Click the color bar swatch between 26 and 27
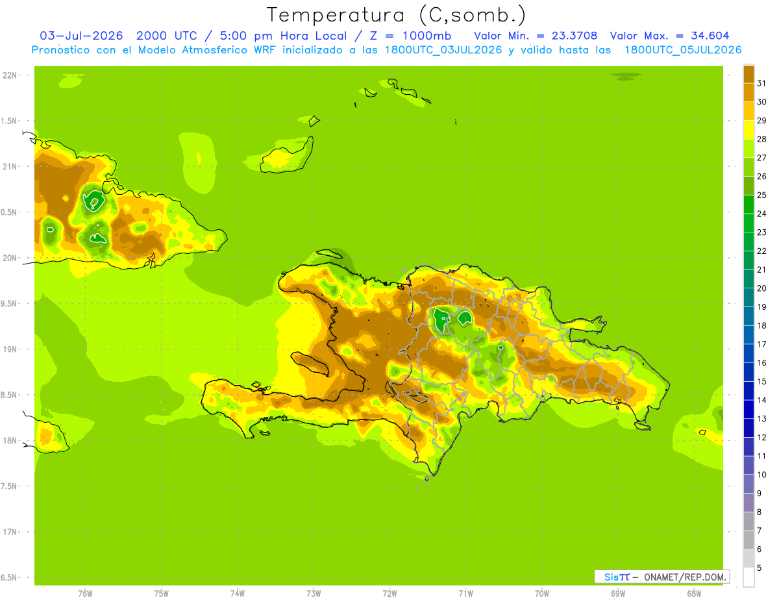Image resolution: width=779 pixels, height=602 pixels. coord(748,167)
